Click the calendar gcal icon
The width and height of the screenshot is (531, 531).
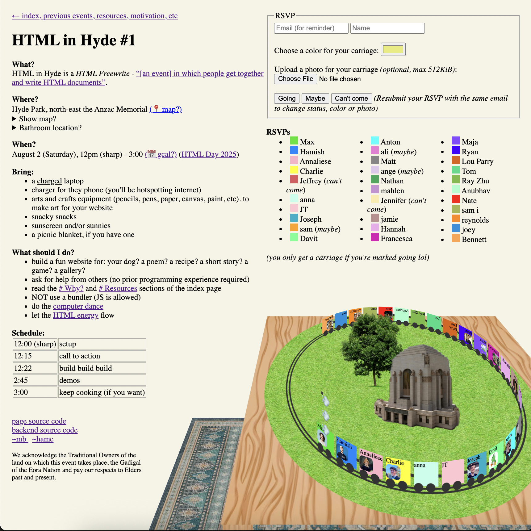151,154
